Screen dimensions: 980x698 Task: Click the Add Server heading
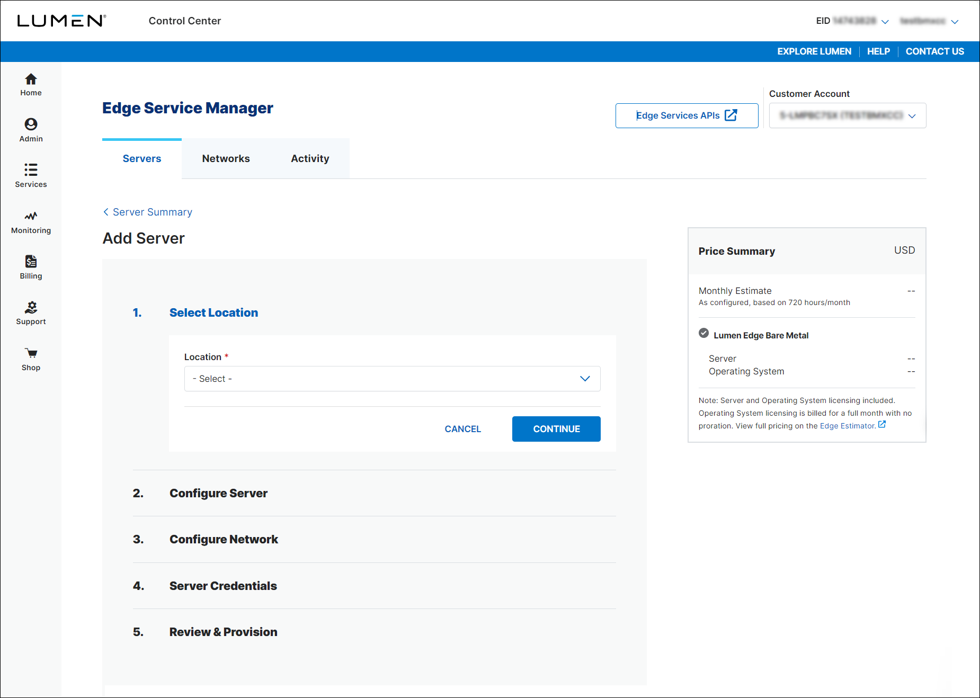144,238
